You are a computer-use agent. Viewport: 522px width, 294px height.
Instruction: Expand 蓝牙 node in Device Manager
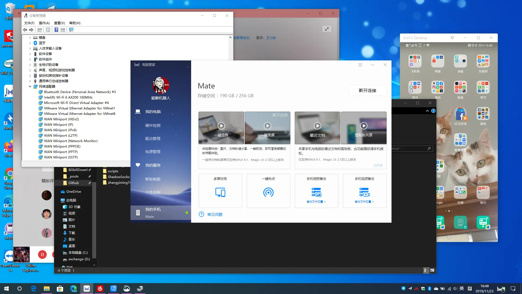click(x=30, y=43)
